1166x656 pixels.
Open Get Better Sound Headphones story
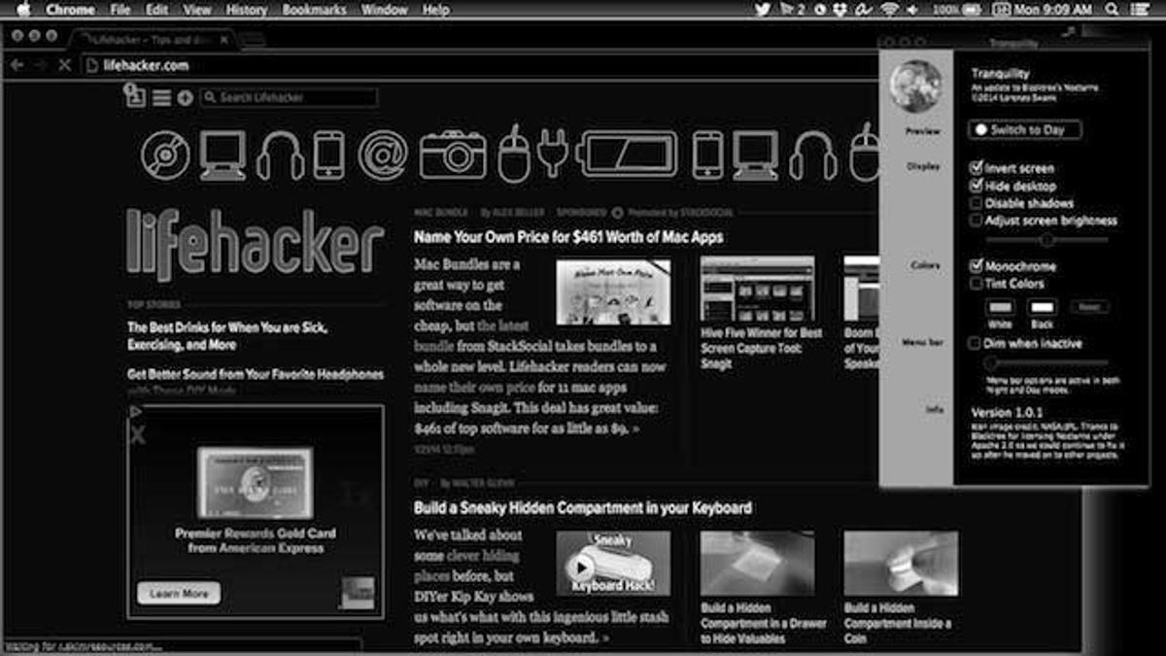pyautogui.click(x=256, y=374)
